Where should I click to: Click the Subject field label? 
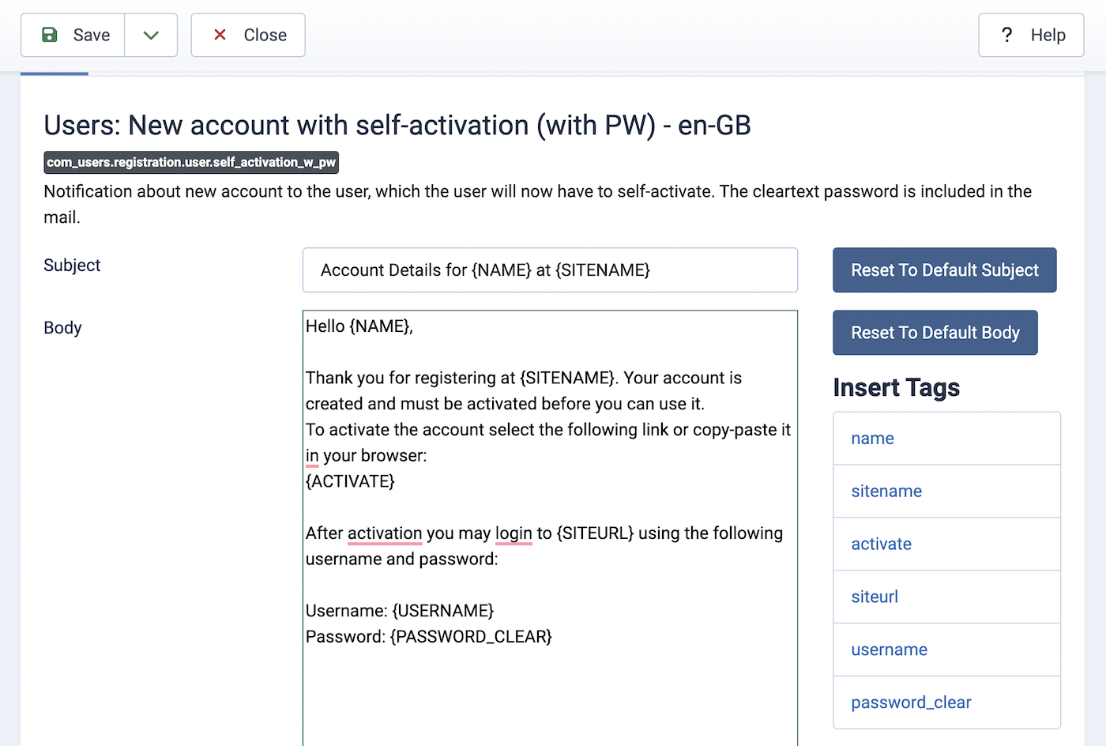click(72, 266)
